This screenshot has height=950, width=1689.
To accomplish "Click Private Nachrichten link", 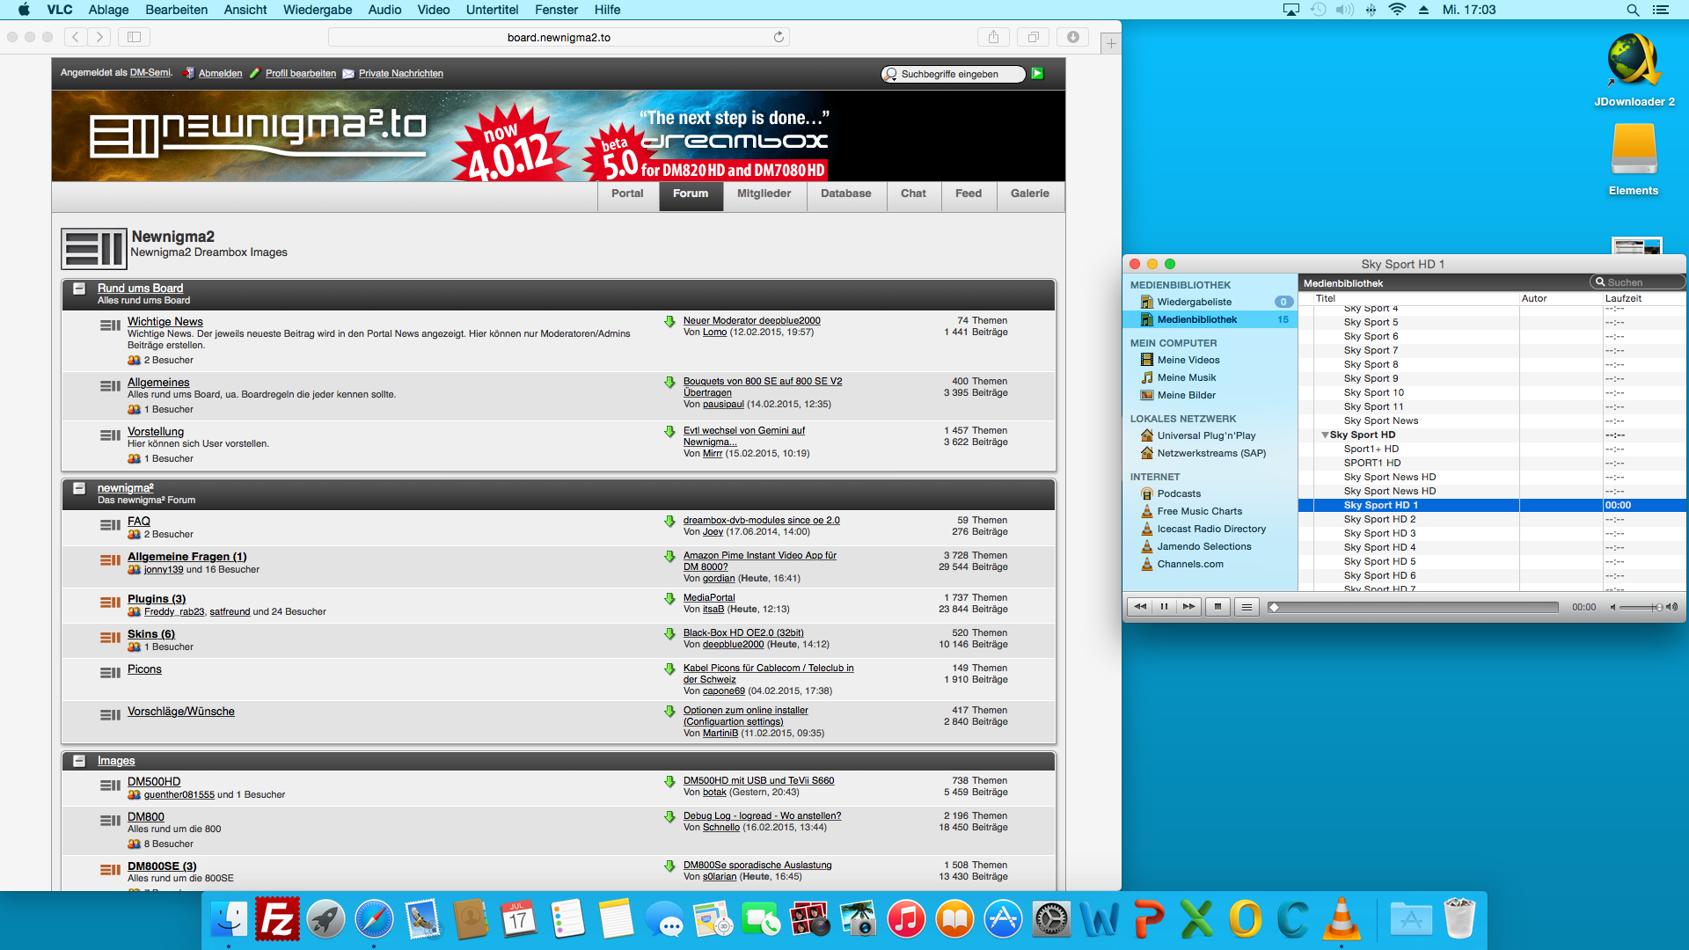I will 400,74.
